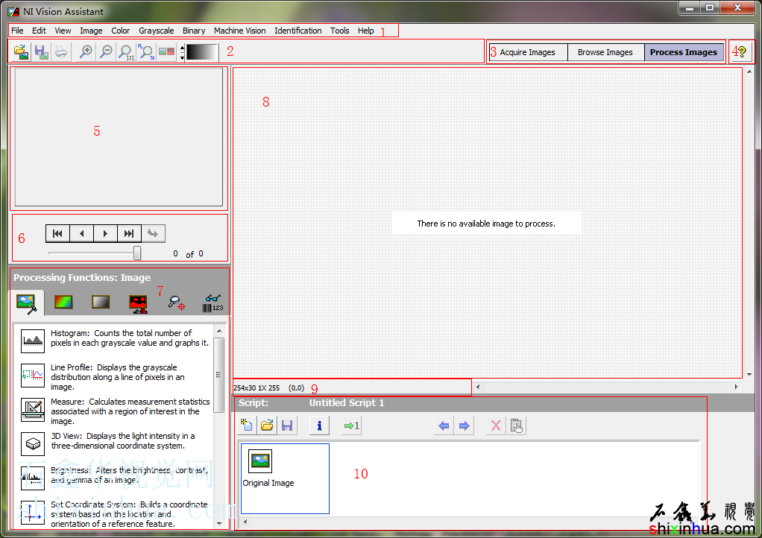The width and height of the screenshot is (762, 538).
Task: Switch to Browse Images mode
Action: [605, 52]
